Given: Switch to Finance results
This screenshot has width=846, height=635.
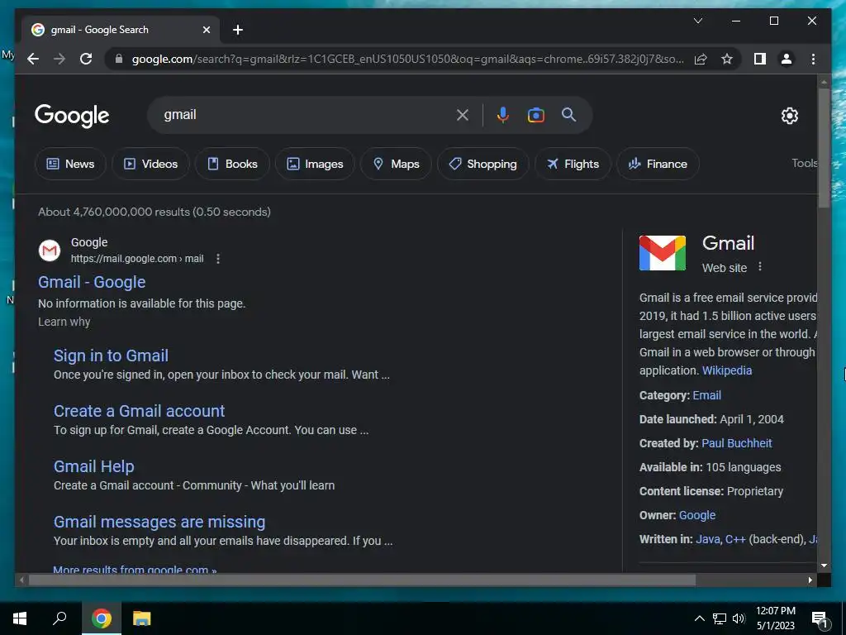Looking at the screenshot, I should (x=658, y=164).
